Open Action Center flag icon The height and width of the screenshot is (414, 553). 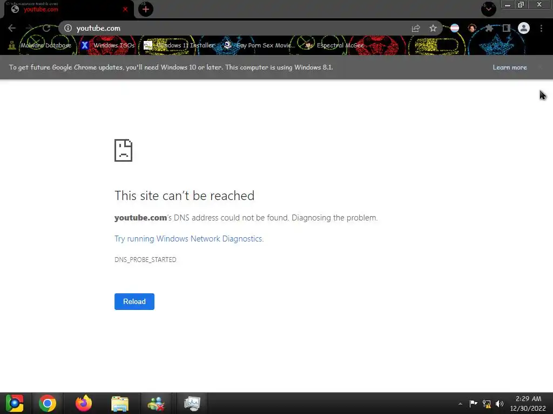[x=473, y=404]
